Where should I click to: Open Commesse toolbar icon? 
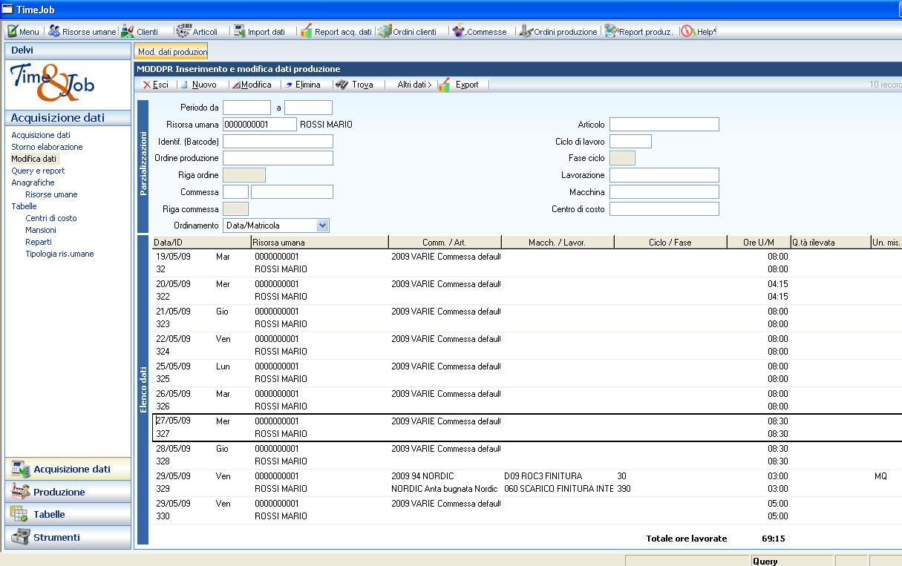click(459, 32)
